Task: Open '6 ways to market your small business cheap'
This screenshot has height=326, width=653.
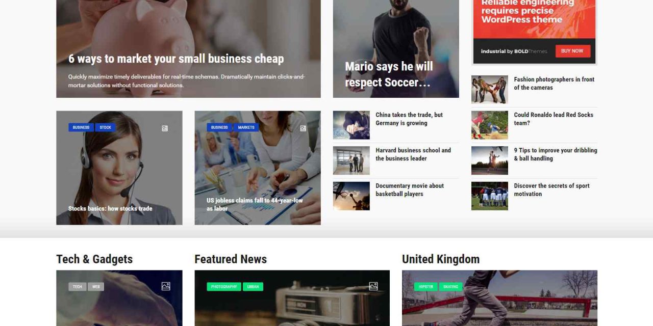Action: [x=176, y=59]
